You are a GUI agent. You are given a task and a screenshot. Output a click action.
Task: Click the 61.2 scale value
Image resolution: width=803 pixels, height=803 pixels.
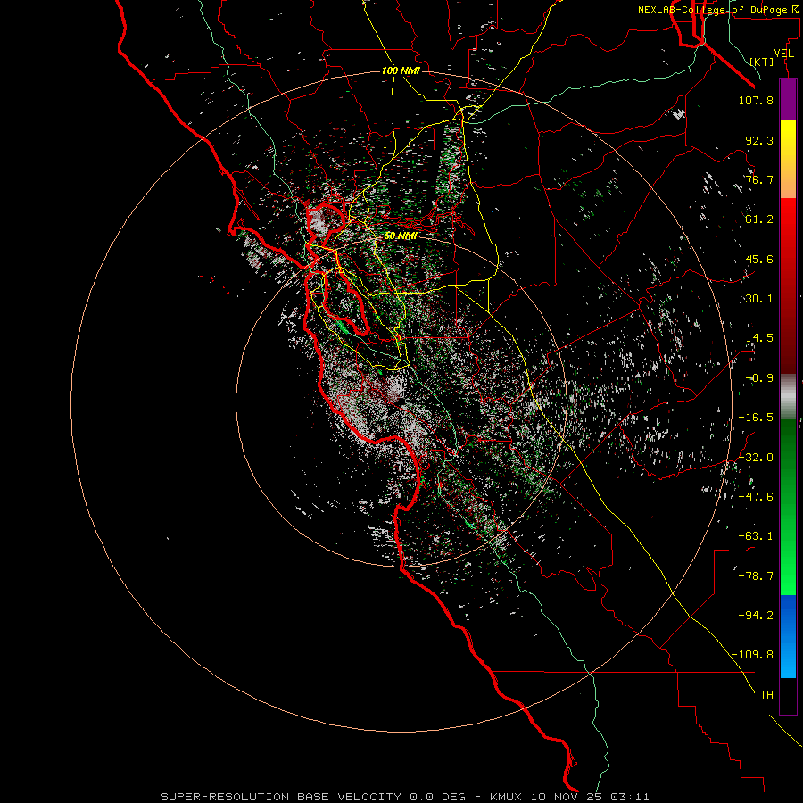tap(759, 219)
